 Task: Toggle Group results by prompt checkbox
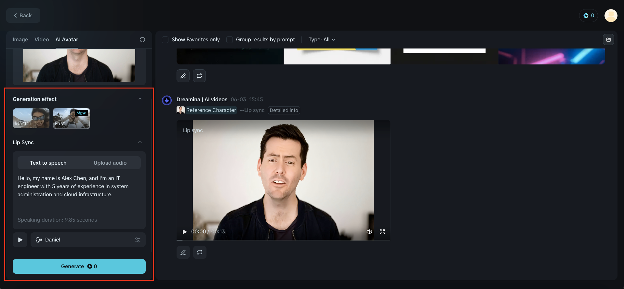point(230,40)
